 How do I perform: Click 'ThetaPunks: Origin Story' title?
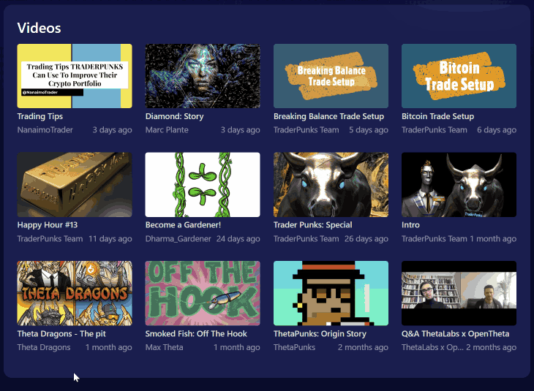click(320, 334)
